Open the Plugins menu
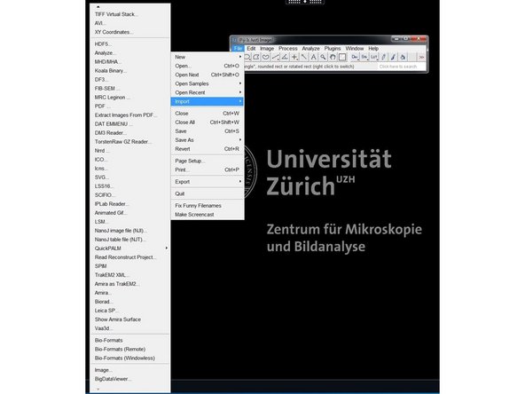525x394 pixels. point(333,49)
